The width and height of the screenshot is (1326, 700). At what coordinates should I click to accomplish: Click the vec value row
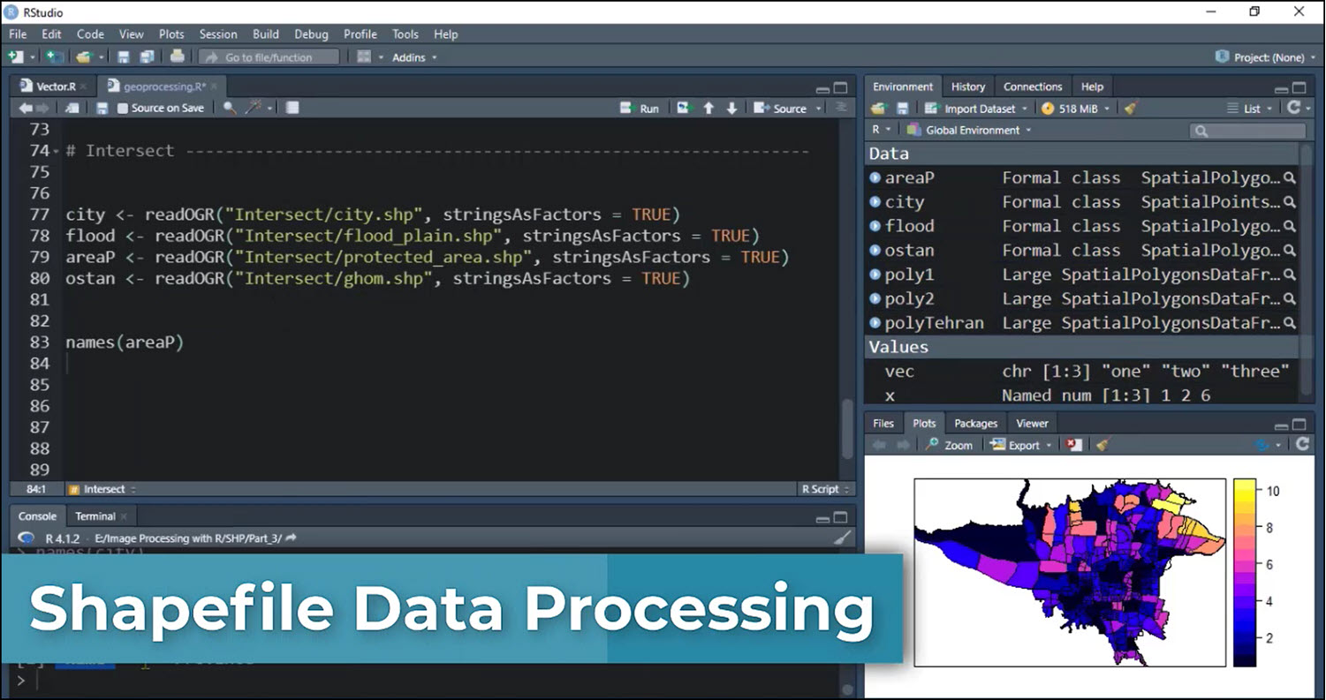tap(1083, 372)
